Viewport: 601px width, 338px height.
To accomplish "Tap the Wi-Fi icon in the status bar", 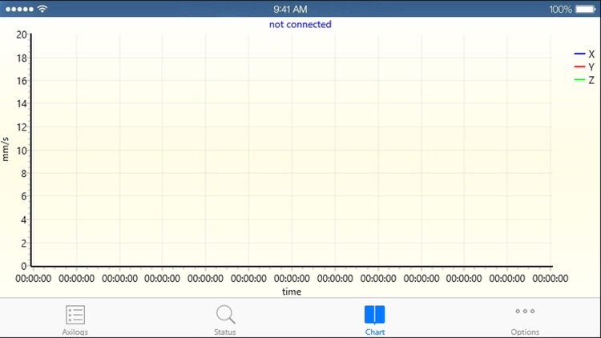I will [42, 9].
